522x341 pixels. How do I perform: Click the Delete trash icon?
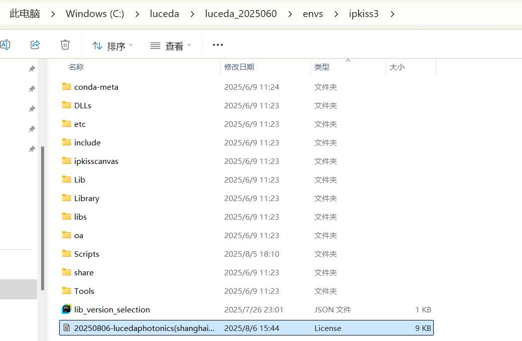click(x=65, y=45)
